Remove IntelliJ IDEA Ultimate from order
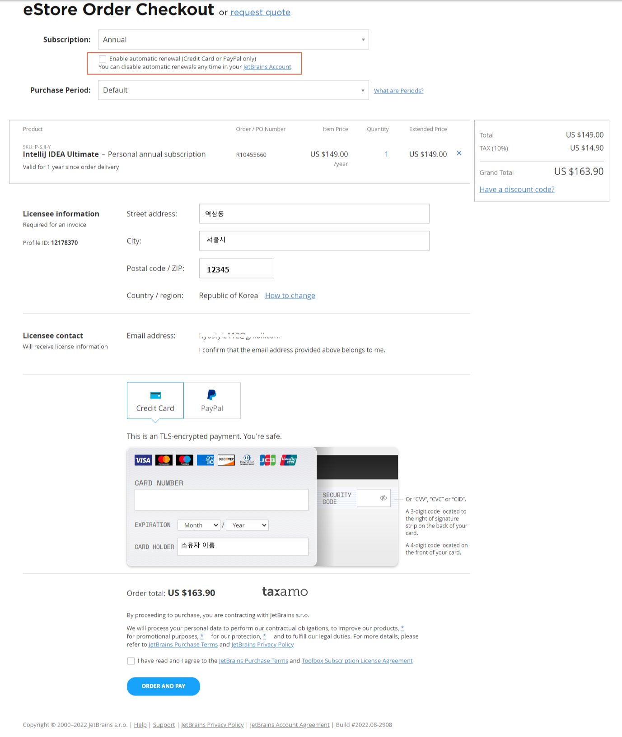The height and width of the screenshot is (737, 622). coord(459,153)
